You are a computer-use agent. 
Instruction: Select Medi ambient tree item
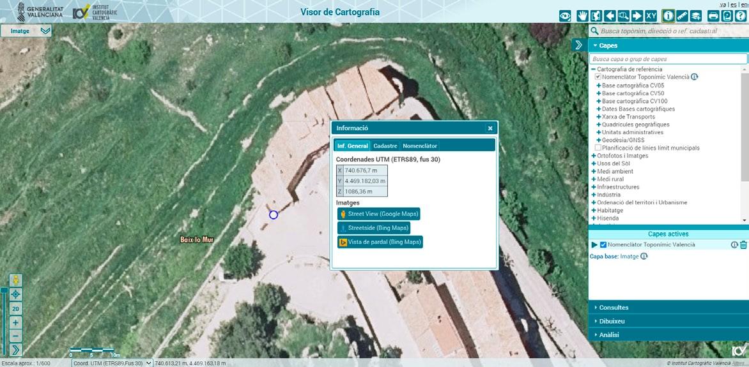point(615,171)
